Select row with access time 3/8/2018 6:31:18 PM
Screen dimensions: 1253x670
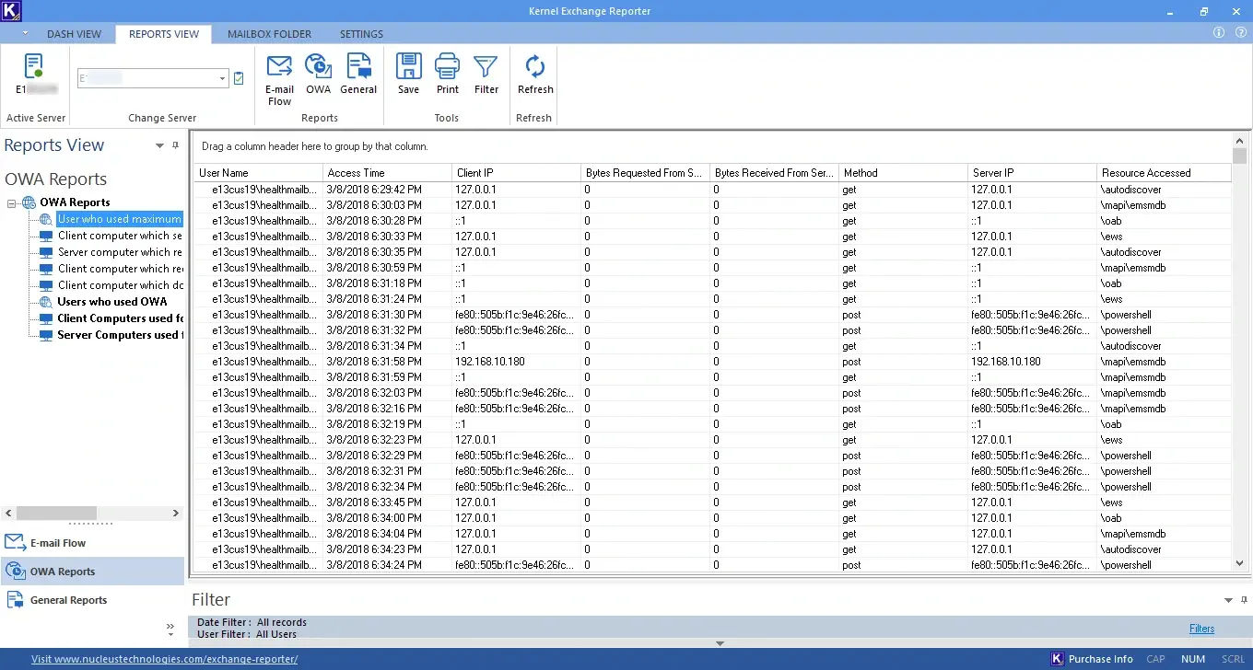coord(713,283)
